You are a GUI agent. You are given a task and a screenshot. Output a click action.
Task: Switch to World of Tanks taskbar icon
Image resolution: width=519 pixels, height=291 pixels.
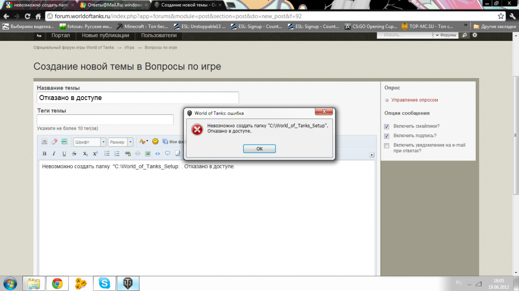[128, 283]
